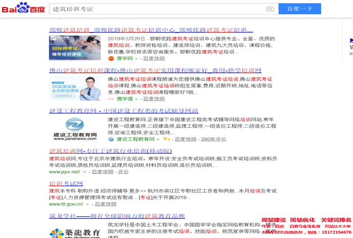The image size is (353, 238).
Task: Open the 招标师考试 course thumbnail image
Action: (x=75, y=48)
